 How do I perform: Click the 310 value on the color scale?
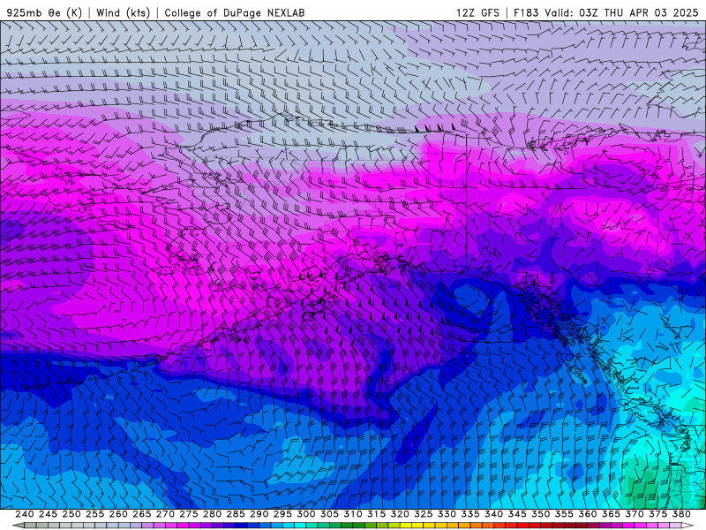pos(352,514)
